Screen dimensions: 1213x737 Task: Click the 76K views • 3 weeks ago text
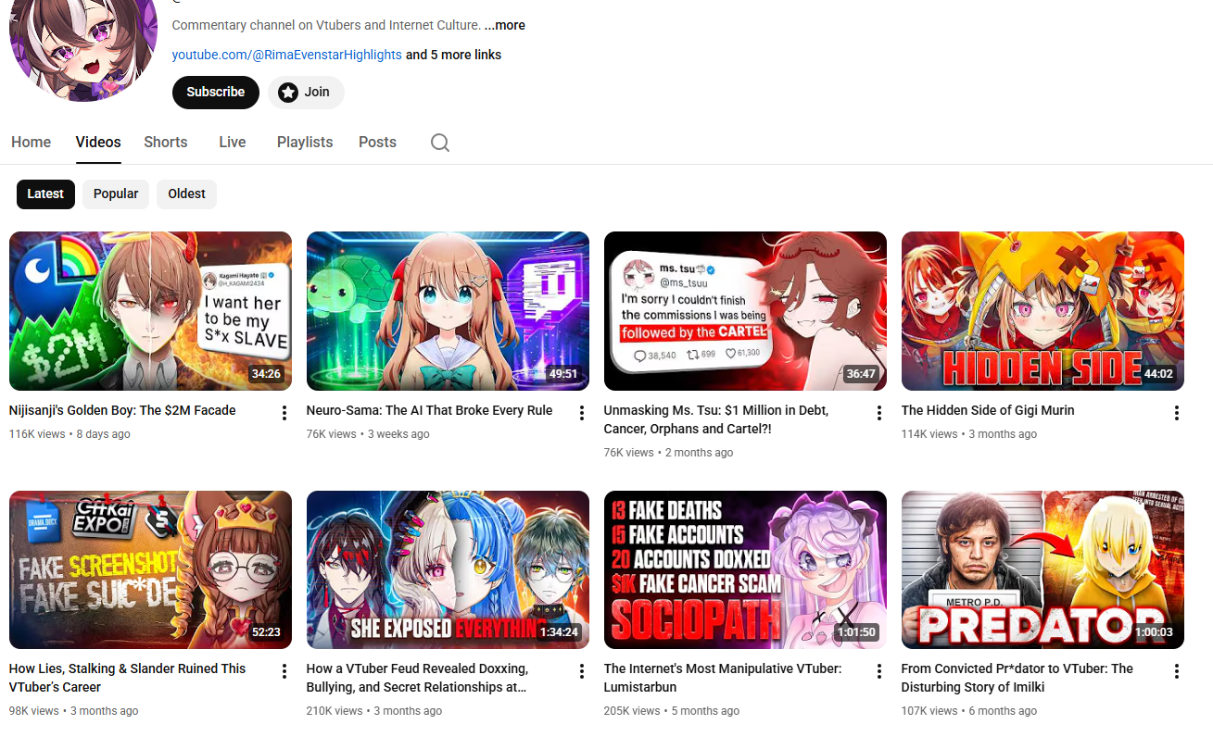point(368,434)
